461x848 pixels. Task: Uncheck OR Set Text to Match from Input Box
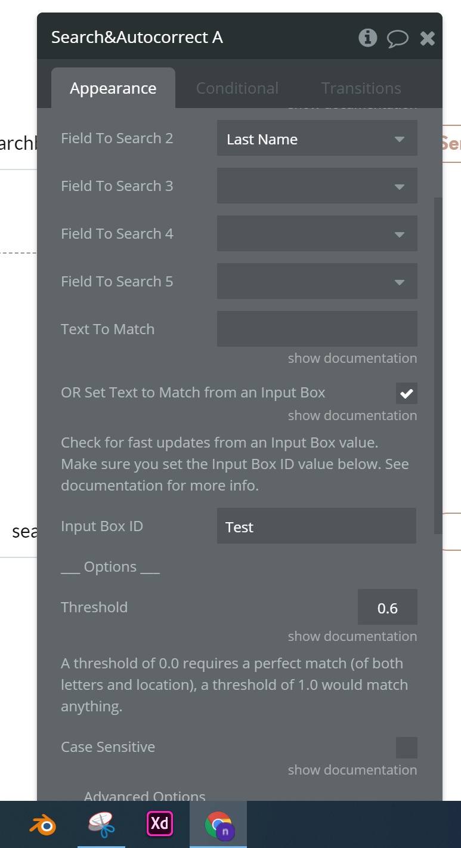click(407, 393)
